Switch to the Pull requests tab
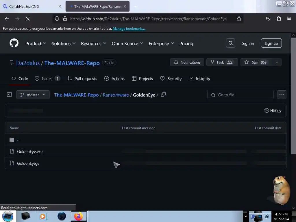This screenshot has width=296, height=222. click(x=82, y=79)
